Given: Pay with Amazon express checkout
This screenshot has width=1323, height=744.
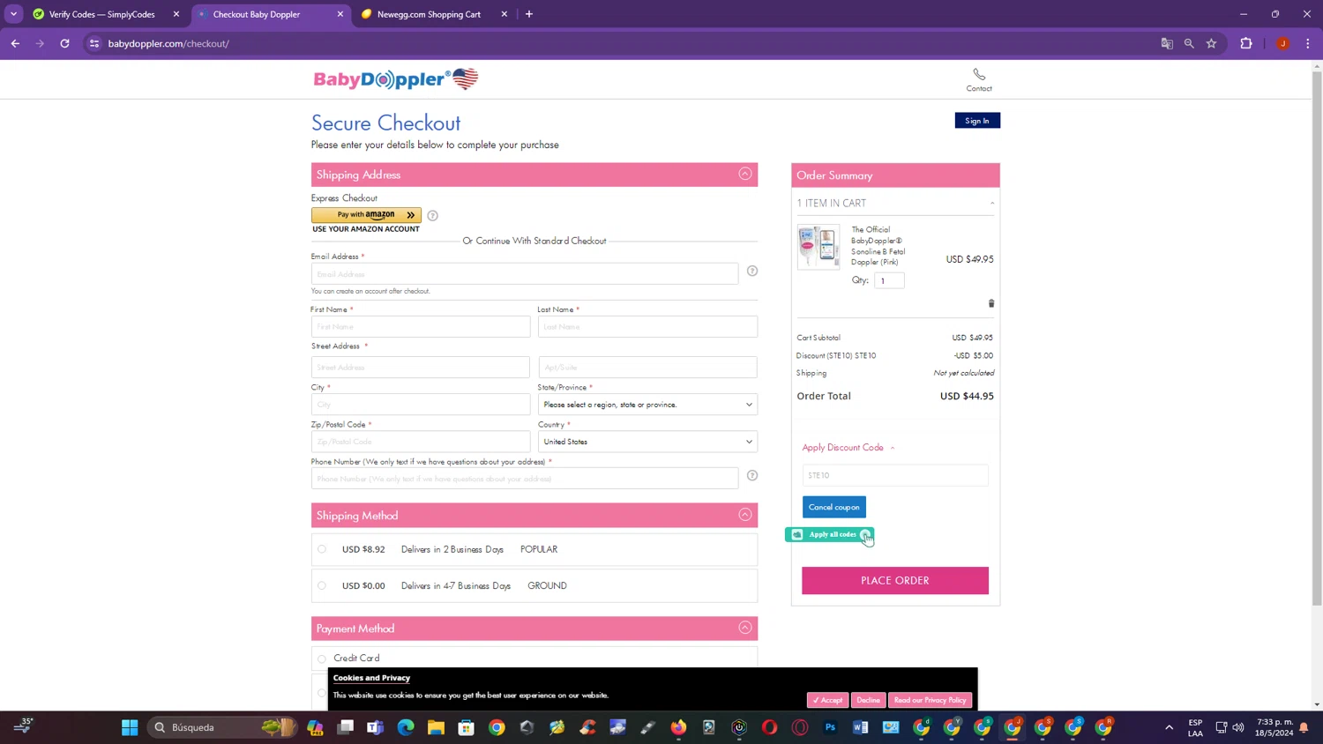Looking at the screenshot, I should [366, 215].
